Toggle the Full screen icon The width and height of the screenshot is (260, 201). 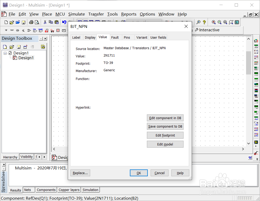tap(237, 22)
